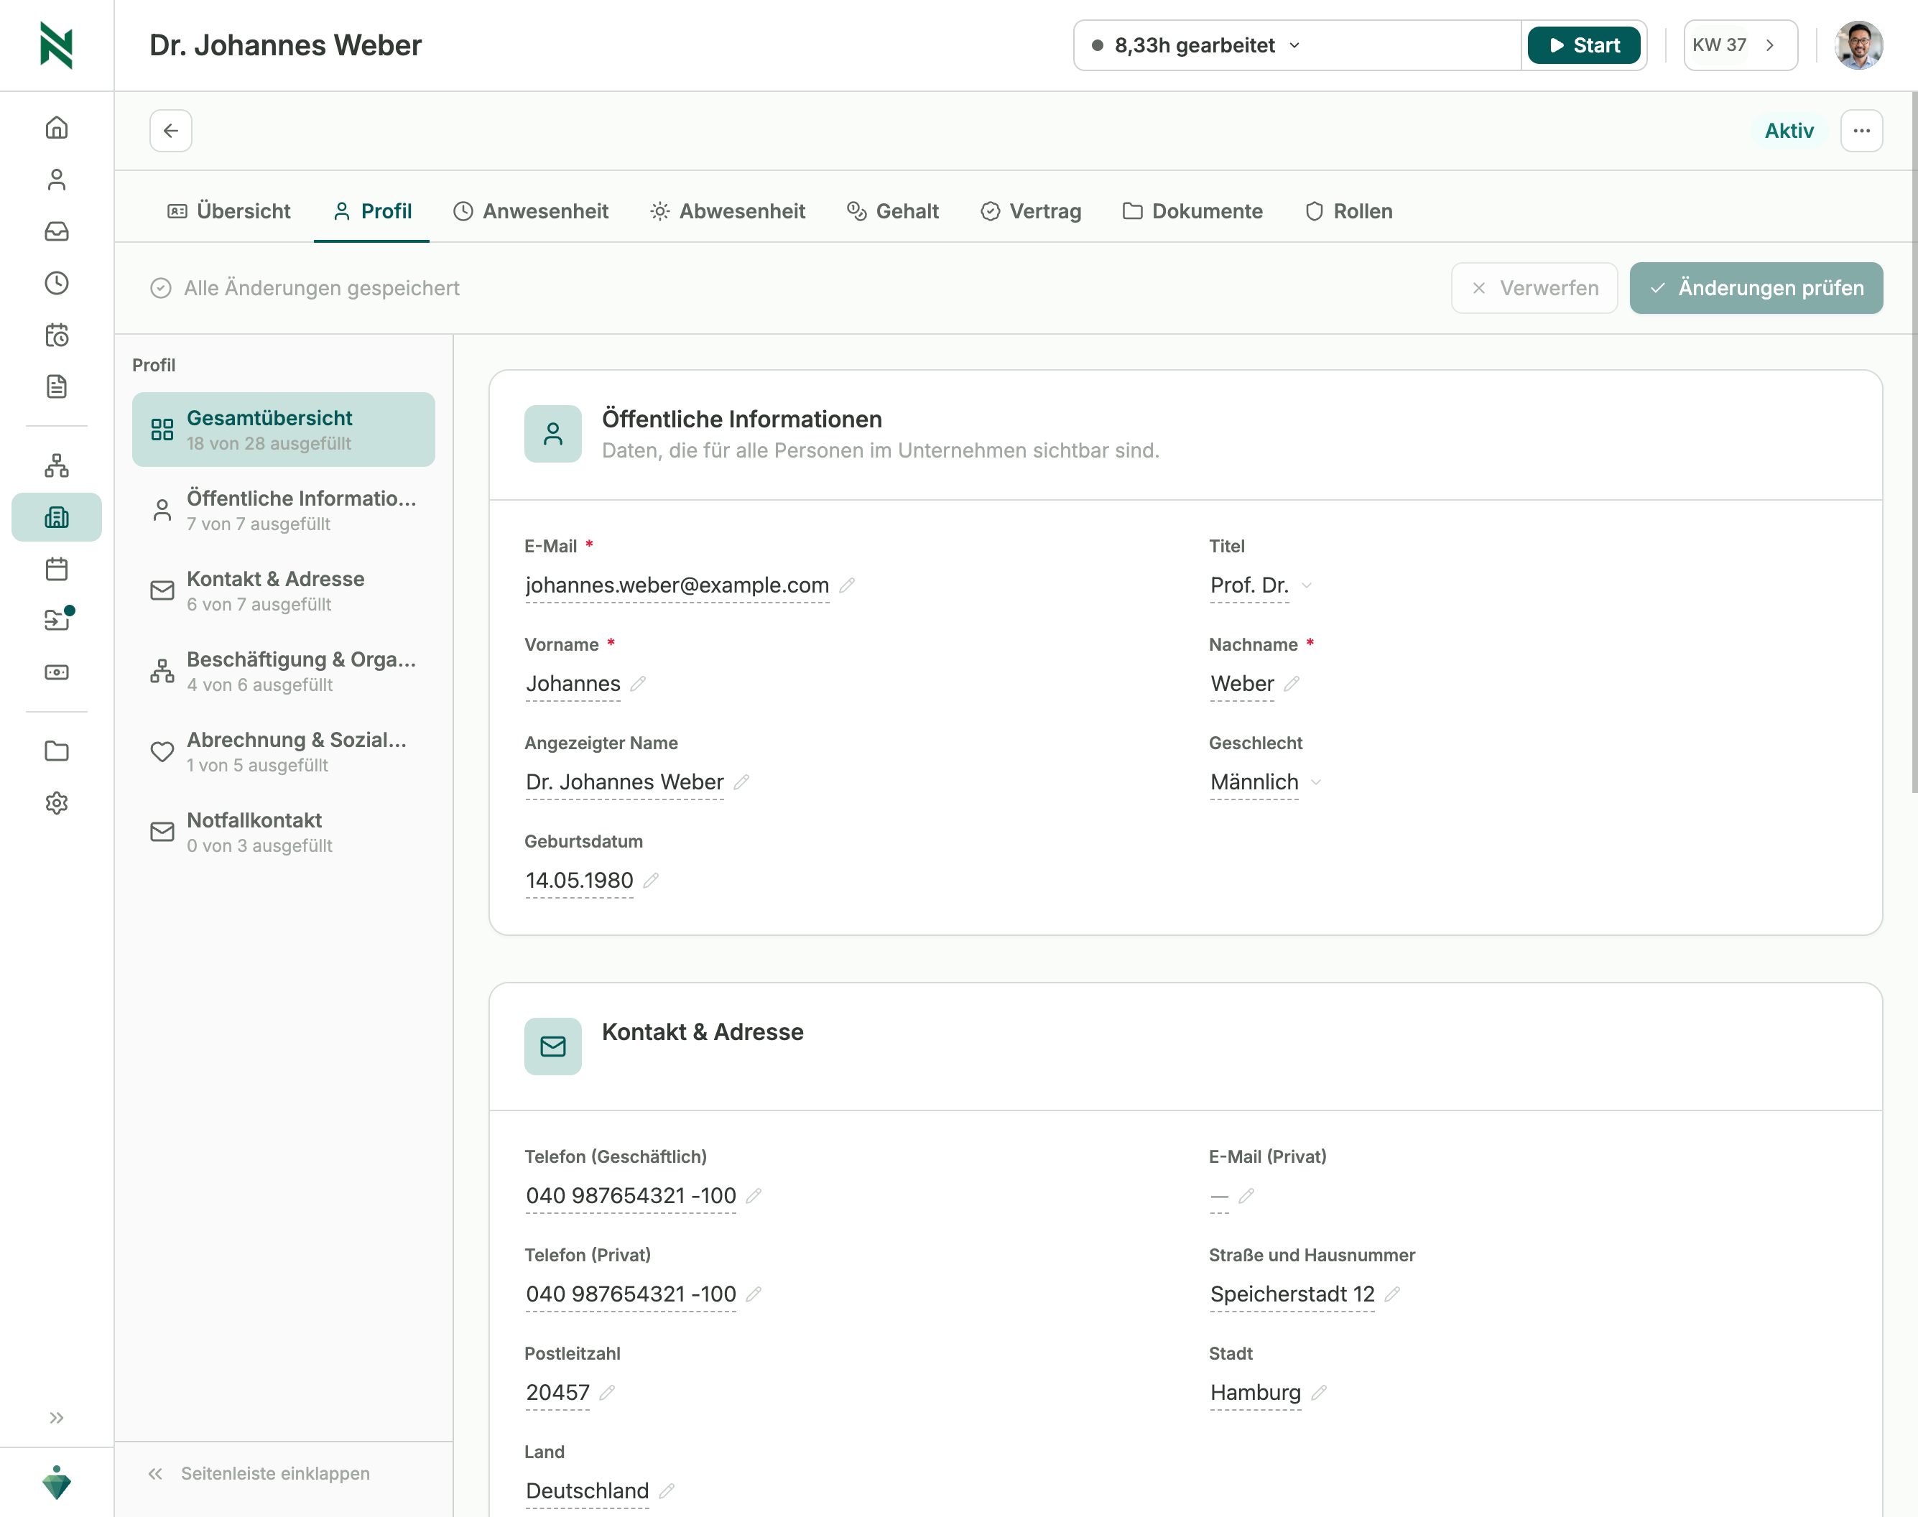This screenshot has width=1918, height=1517.
Task: Edit the E-Mail field pencil icon
Action: (x=847, y=585)
